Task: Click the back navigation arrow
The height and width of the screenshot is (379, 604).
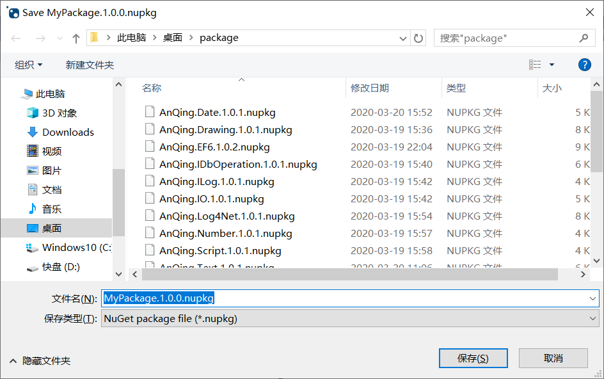Action: click(15, 38)
